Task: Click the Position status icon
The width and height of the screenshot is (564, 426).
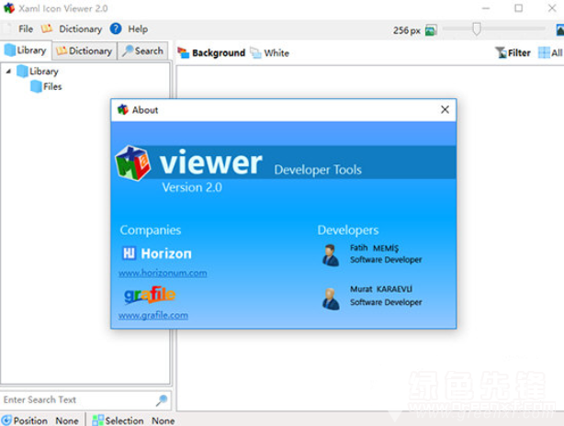Action: coord(6,420)
